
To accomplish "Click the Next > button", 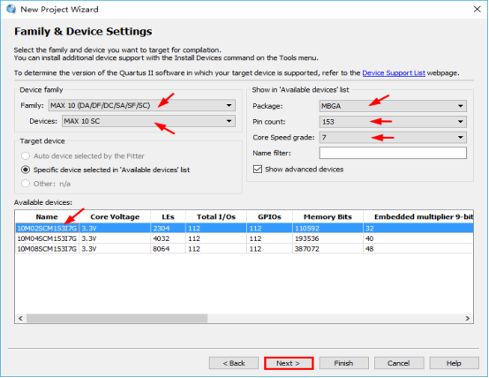I will 289,363.
